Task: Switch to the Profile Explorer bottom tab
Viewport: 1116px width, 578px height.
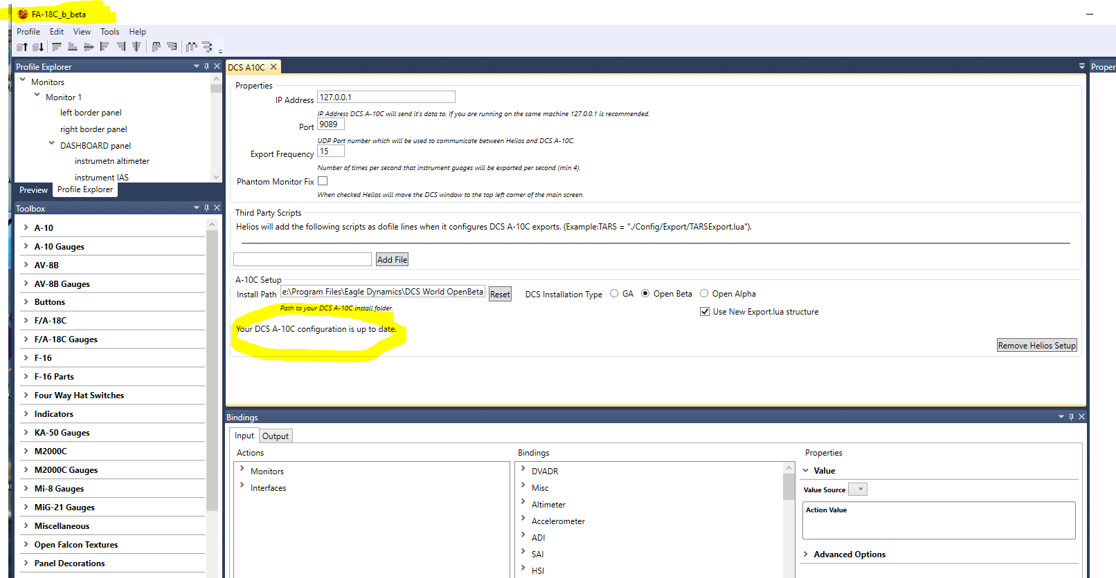Action: pos(85,189)
